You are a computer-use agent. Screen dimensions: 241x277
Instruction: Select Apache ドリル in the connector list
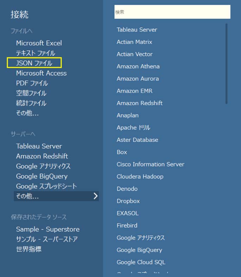[x=133, y=128]
